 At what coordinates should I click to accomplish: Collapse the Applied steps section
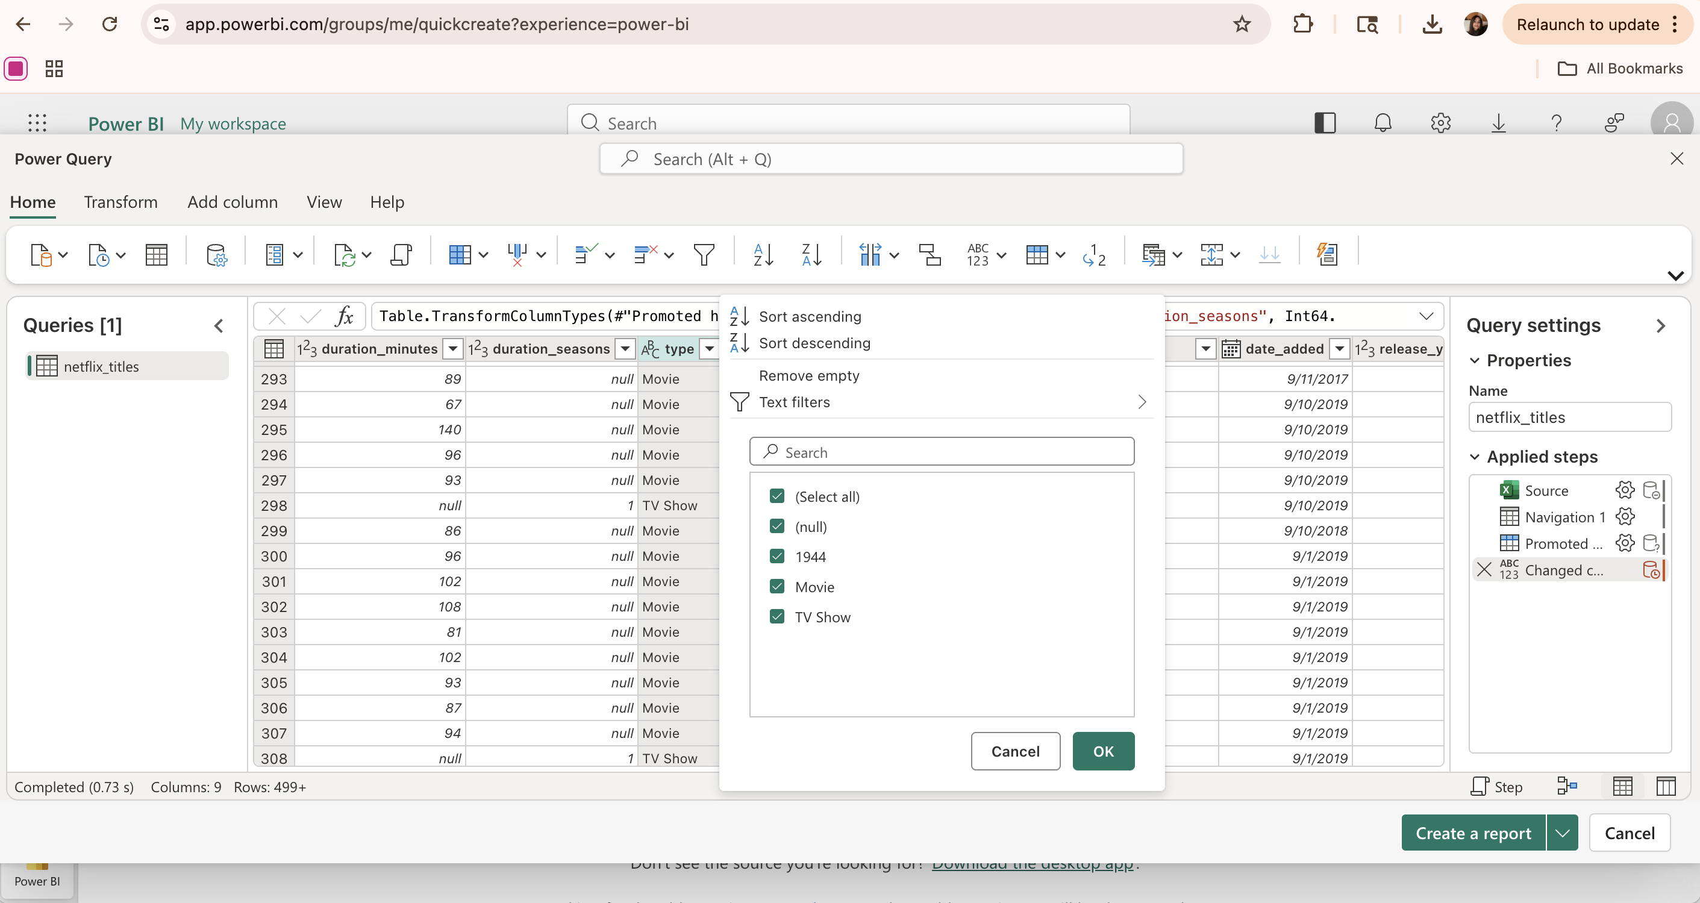point(1475,457)
